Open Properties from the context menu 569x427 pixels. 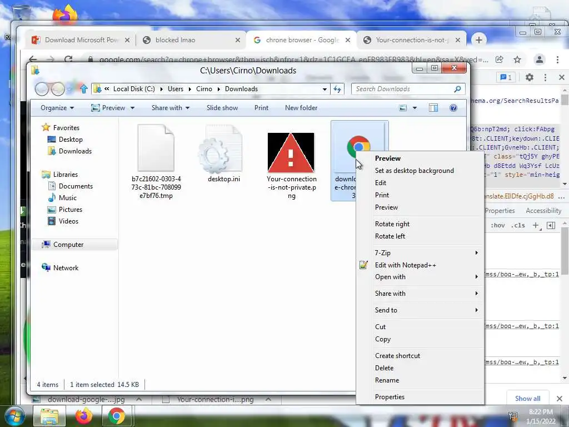coord(390,397)
